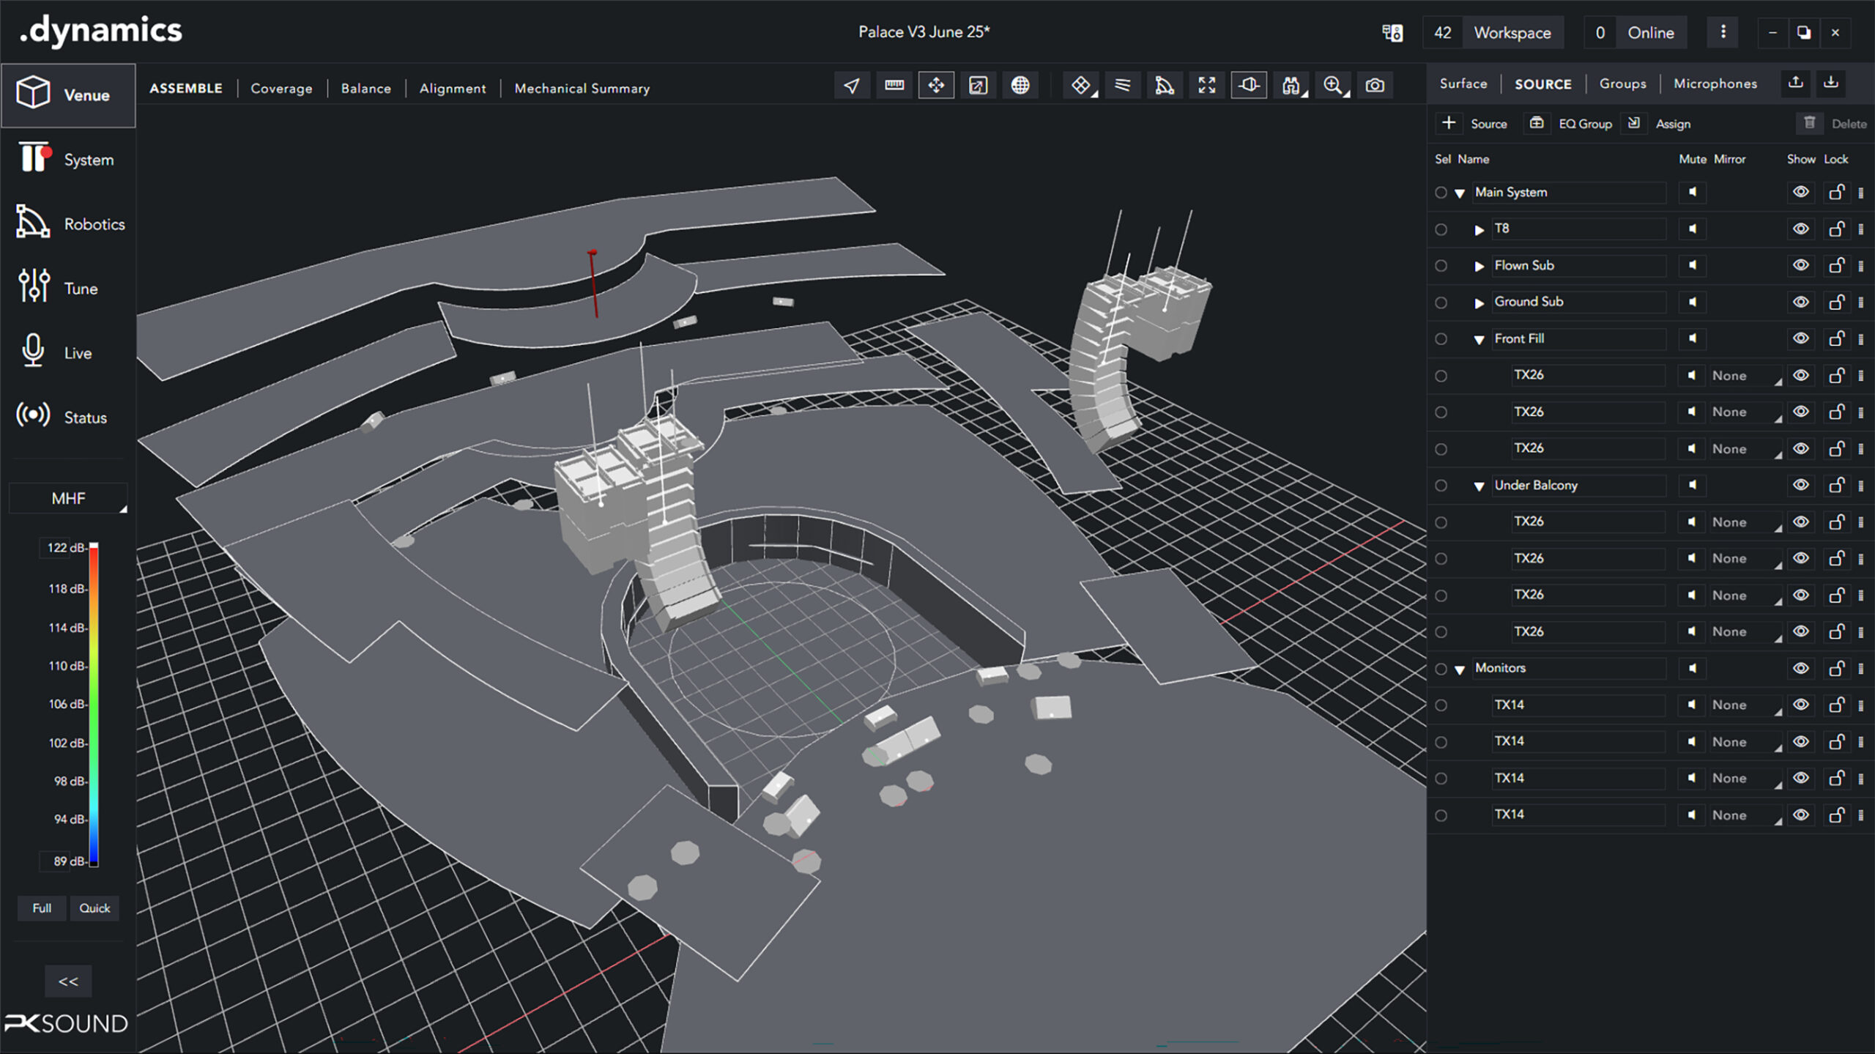Collapse the Under Balcony group
Viewport: 1875px width, 1054px height.
tap(1478, 485)
